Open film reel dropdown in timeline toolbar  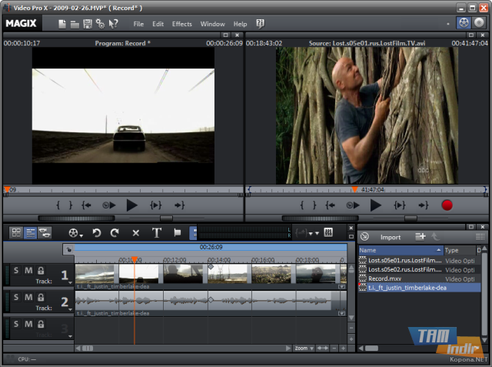pos(75,233)
